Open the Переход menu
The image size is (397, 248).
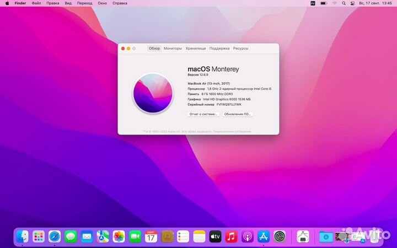(x=84, y=3)
